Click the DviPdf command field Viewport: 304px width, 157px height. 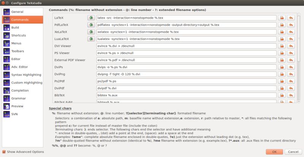[187, 88]
